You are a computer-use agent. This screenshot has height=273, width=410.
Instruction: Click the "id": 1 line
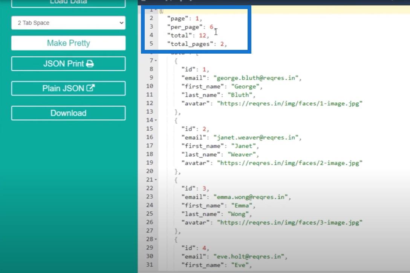tap(195, 69)
